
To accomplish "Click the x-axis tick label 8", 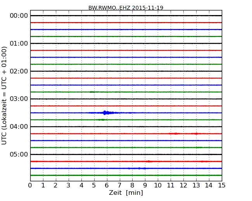I will (132, 186).
